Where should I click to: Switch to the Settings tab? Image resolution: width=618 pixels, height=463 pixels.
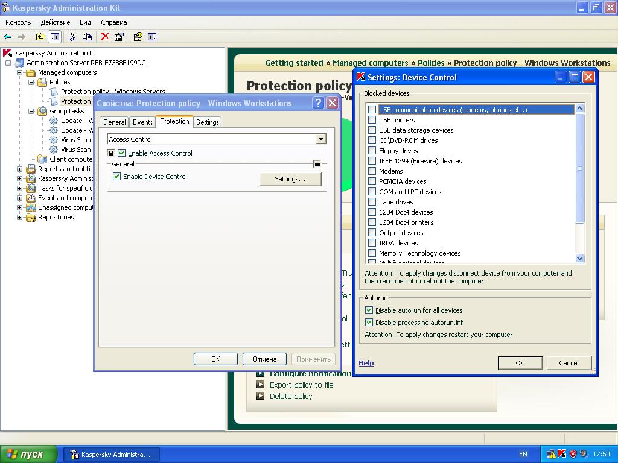coord(208,122)
